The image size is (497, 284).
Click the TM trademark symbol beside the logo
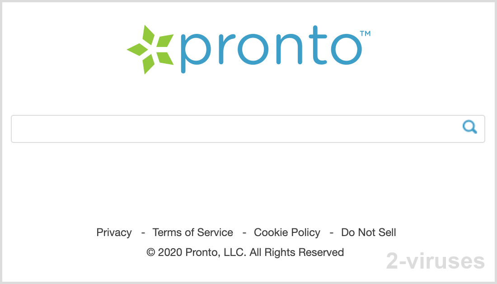pyautogui.click(x=366, y=33)
